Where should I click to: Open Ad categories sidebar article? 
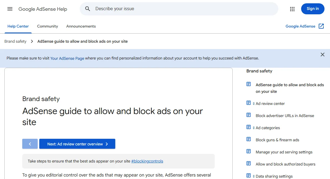(x=268, y=128)
